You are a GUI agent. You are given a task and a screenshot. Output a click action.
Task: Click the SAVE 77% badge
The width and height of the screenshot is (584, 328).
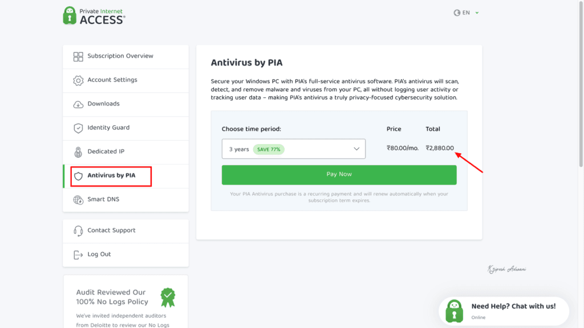pos(269,150)
